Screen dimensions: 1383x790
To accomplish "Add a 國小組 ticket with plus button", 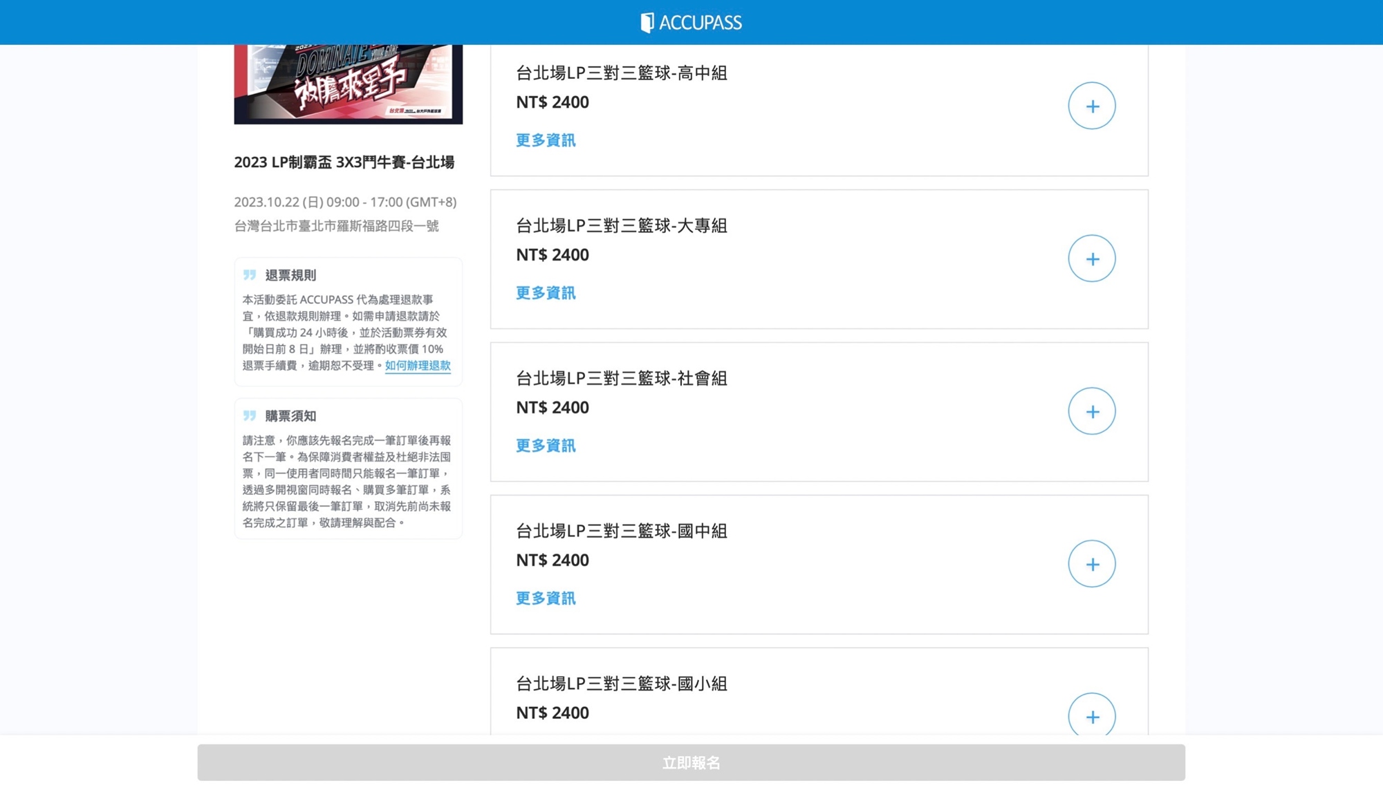I will [1091, 716].
